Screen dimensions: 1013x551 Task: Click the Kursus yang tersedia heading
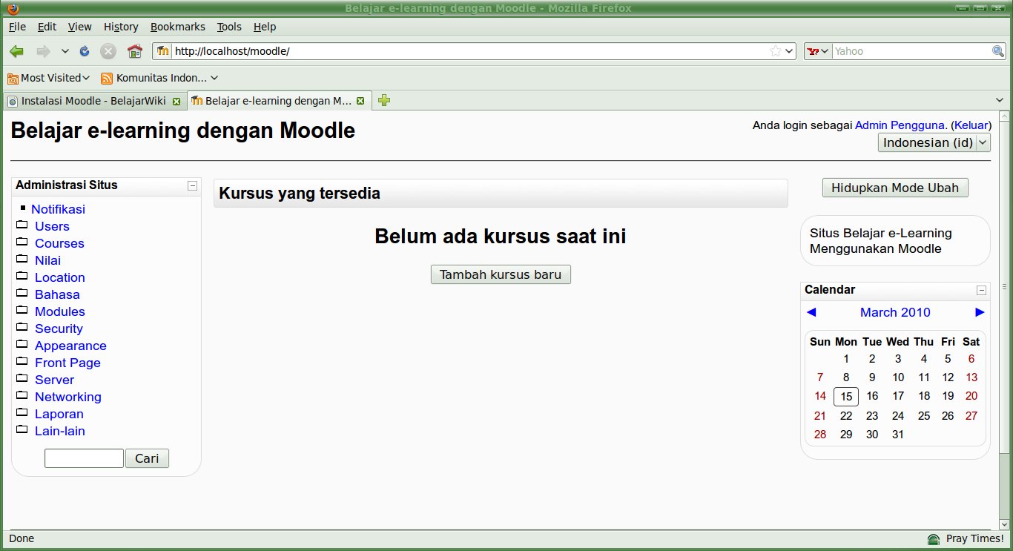coord(300,194)
